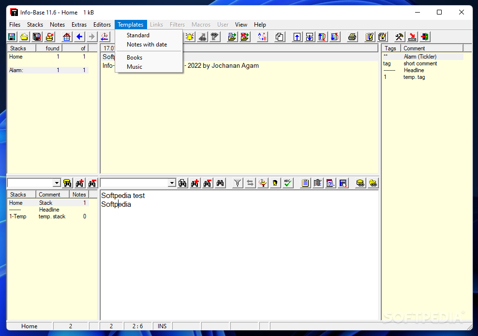The height and width of the screenshot is (336, 478).
Task: Click the red floppy disk save-as icon
Action: click(37, 37)
